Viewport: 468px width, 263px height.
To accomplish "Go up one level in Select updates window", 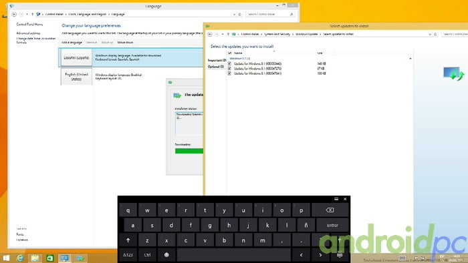I will [x=229, y=34].
